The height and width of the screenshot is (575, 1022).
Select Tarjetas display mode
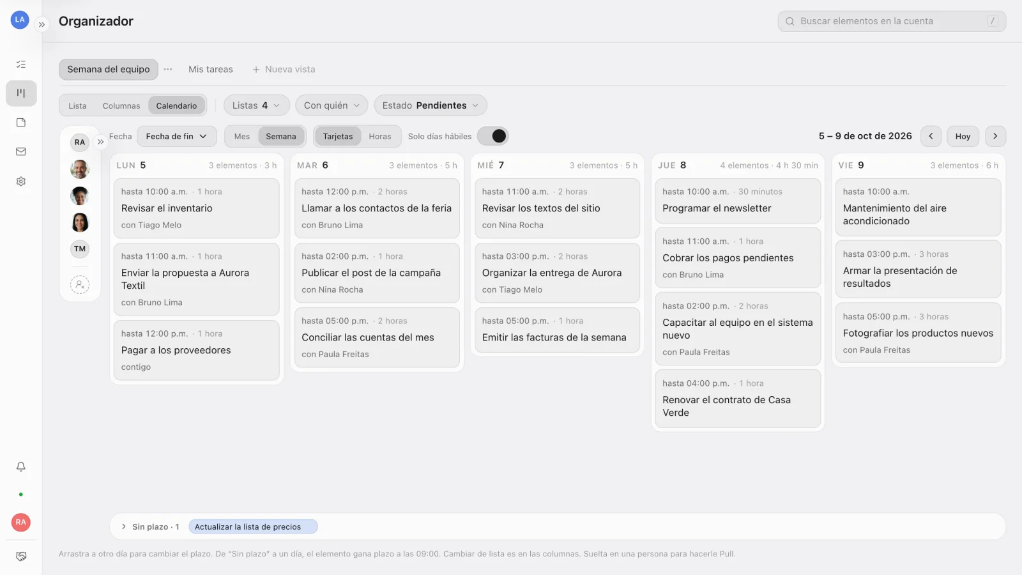338,136
